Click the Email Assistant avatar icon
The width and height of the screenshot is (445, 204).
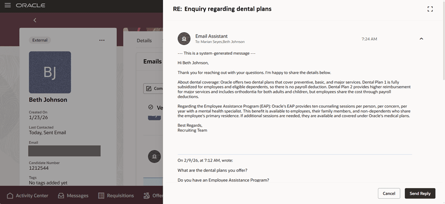point(184,39)
